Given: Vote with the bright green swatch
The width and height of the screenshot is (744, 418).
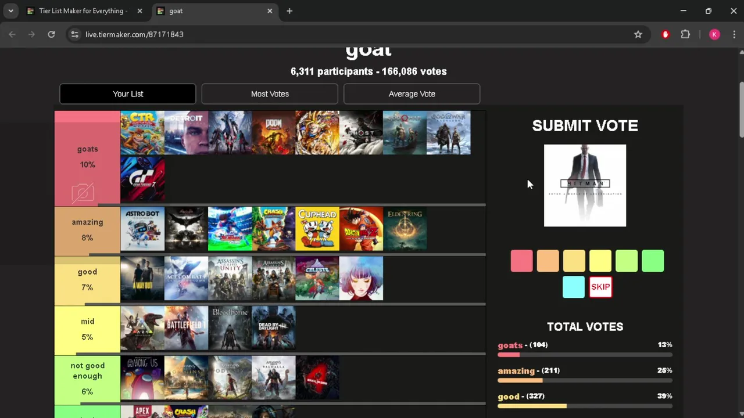Looking at the screenshot, I should point(653,261).
